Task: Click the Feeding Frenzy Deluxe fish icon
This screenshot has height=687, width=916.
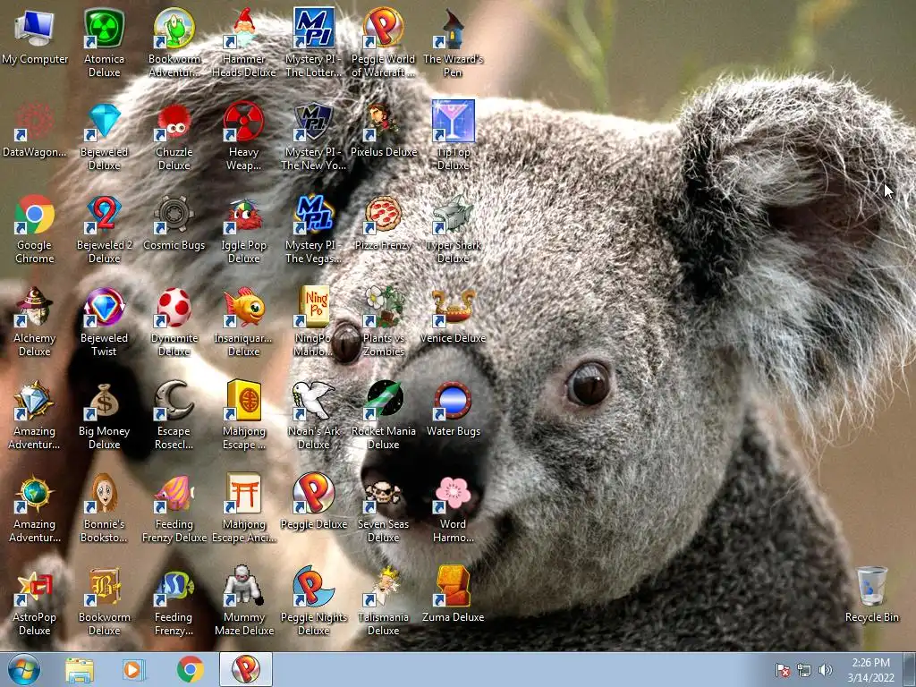Action: point(174,494)
